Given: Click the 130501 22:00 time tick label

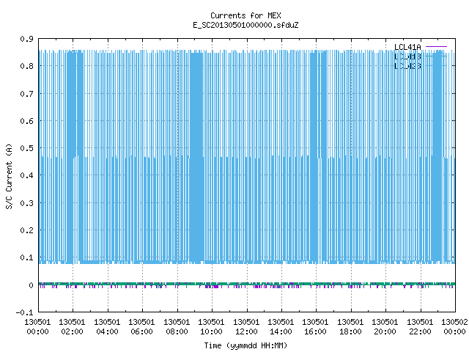Looking at the screenshot, I should click(x=420, y=327).
